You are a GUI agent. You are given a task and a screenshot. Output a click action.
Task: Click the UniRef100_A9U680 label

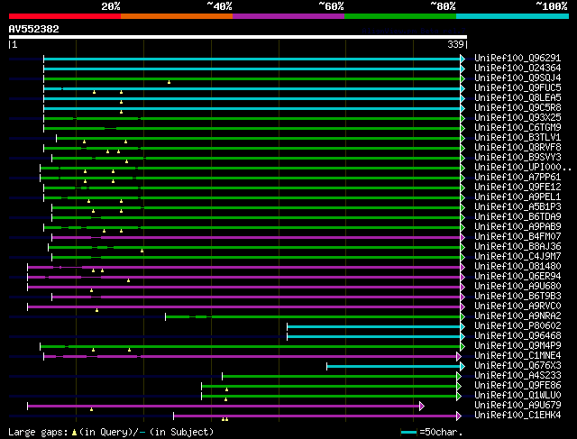point(517,287)
